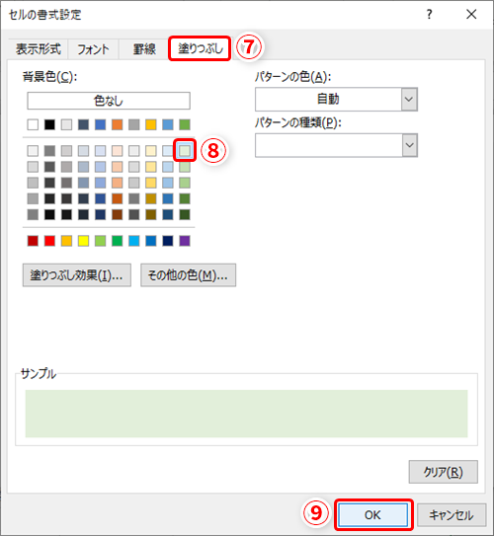Switch to the 表示形式 tab

point(39,49)
